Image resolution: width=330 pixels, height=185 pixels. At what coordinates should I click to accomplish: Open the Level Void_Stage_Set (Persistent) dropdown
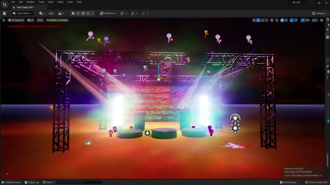tap(303, 175)
